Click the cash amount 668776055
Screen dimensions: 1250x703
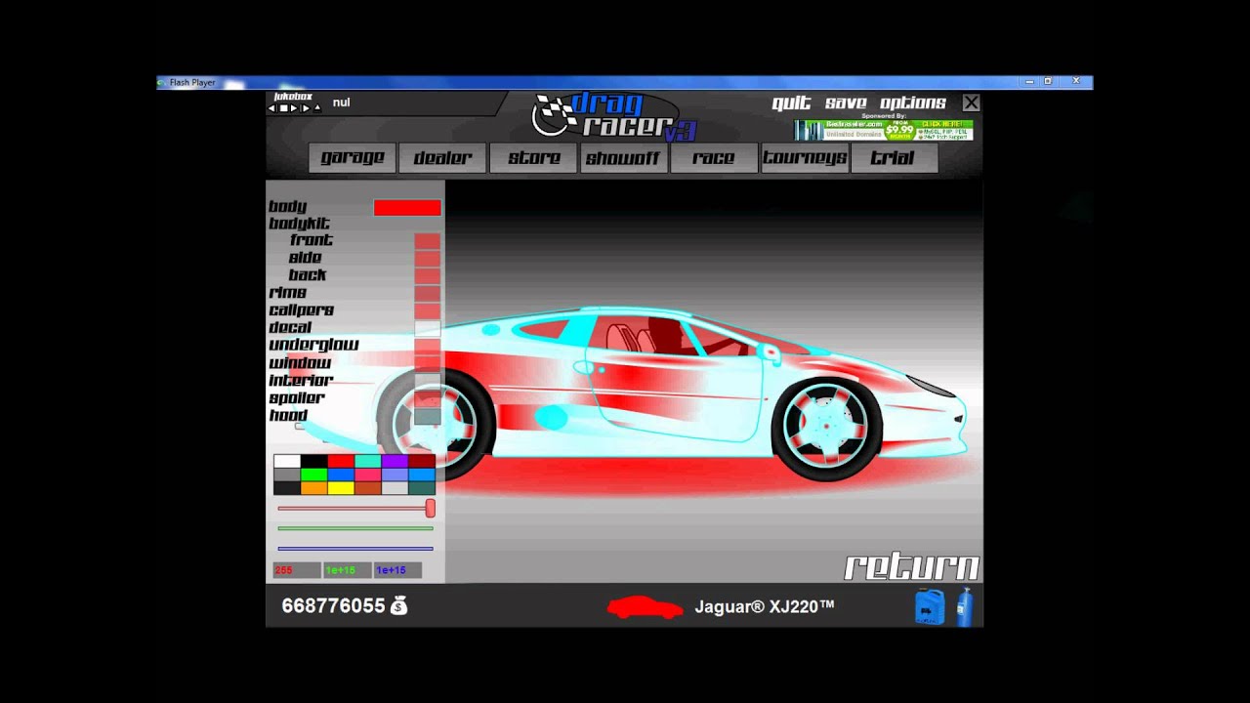click(x=333, y=606)
